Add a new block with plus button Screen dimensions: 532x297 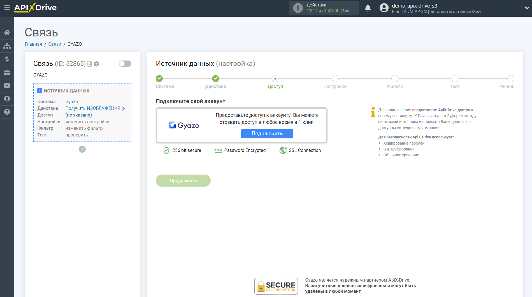(82, 149)
